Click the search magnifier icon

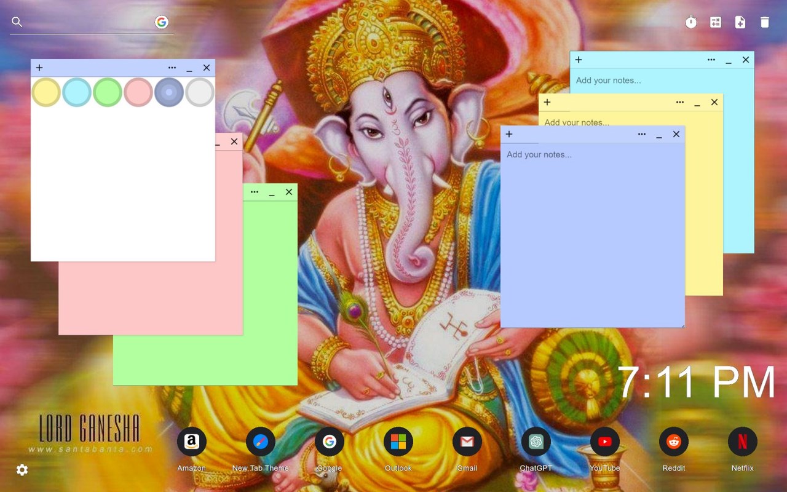pyautogui.click(x=17, y=22)
